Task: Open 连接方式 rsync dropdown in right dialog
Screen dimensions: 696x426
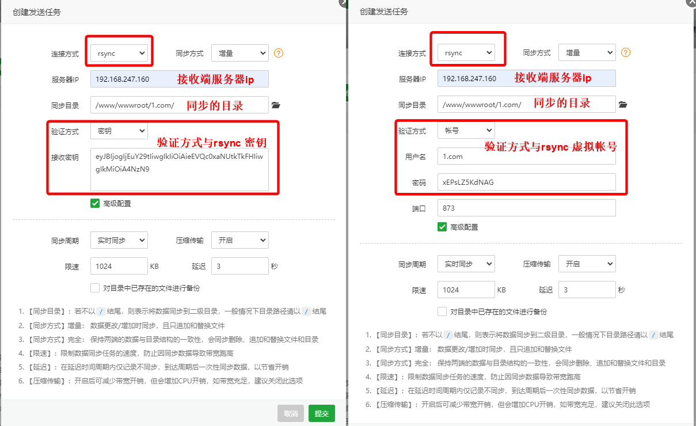Action: point(466,52)
